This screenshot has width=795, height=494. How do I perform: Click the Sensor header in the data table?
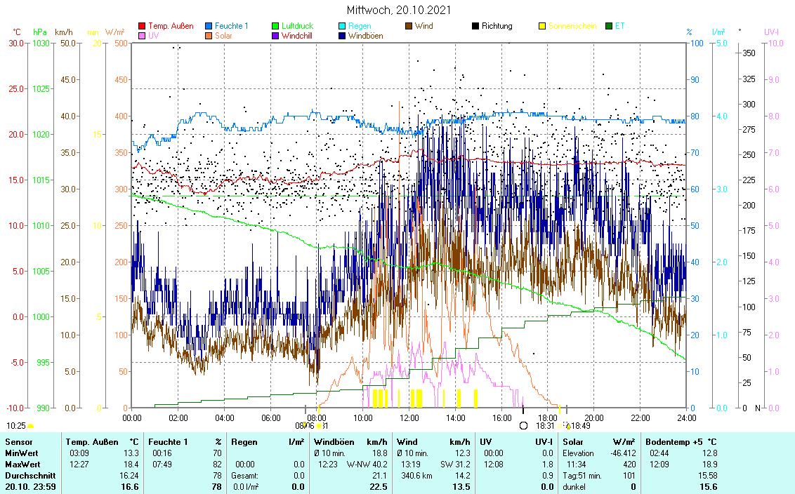(19, 442)
